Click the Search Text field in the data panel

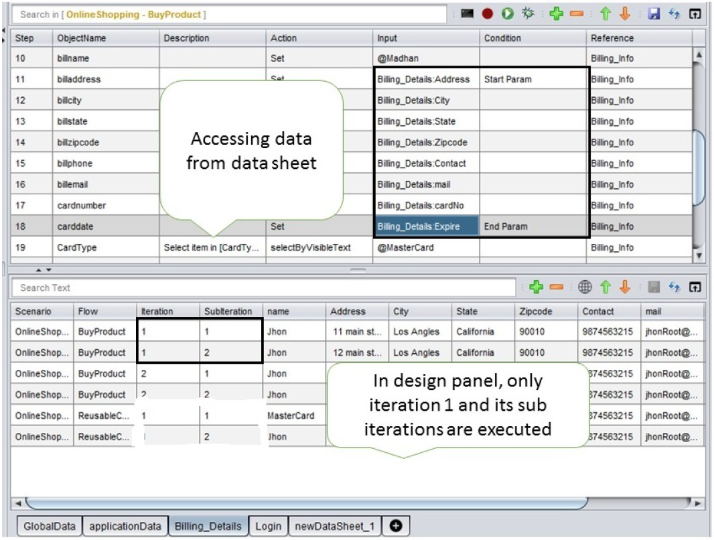coord(261,287)
